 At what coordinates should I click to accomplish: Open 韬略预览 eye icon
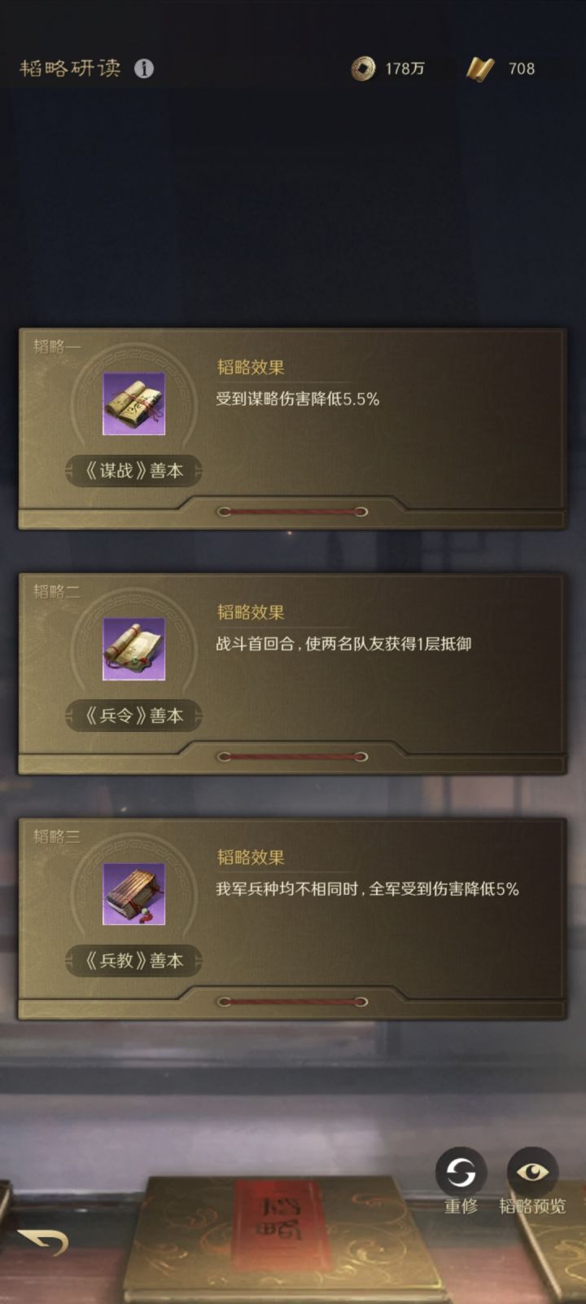[x=532, y=1173]
